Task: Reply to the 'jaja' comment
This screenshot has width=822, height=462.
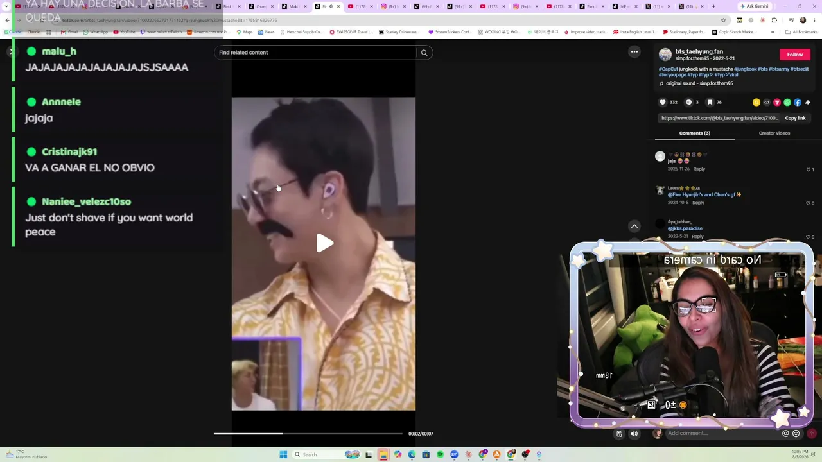Action: tap(699, 169)
